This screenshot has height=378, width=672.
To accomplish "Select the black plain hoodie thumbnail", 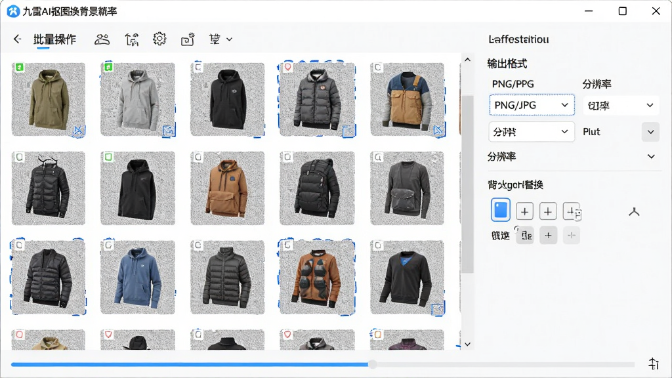I will tap(138, 188).
